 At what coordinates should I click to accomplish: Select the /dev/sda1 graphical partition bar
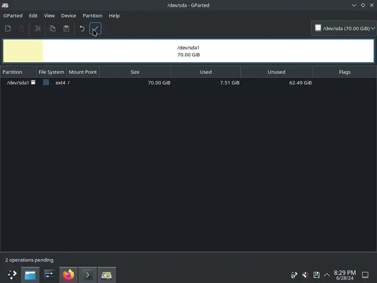tap(188, 51)
